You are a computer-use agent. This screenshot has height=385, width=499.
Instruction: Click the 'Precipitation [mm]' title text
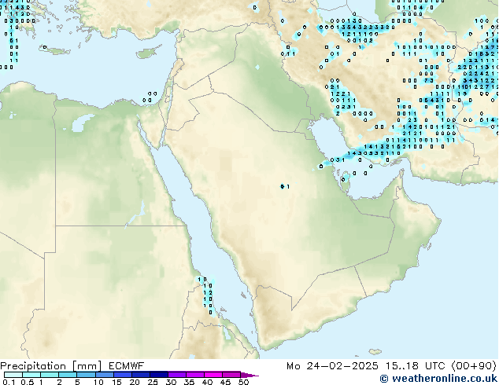51,366
